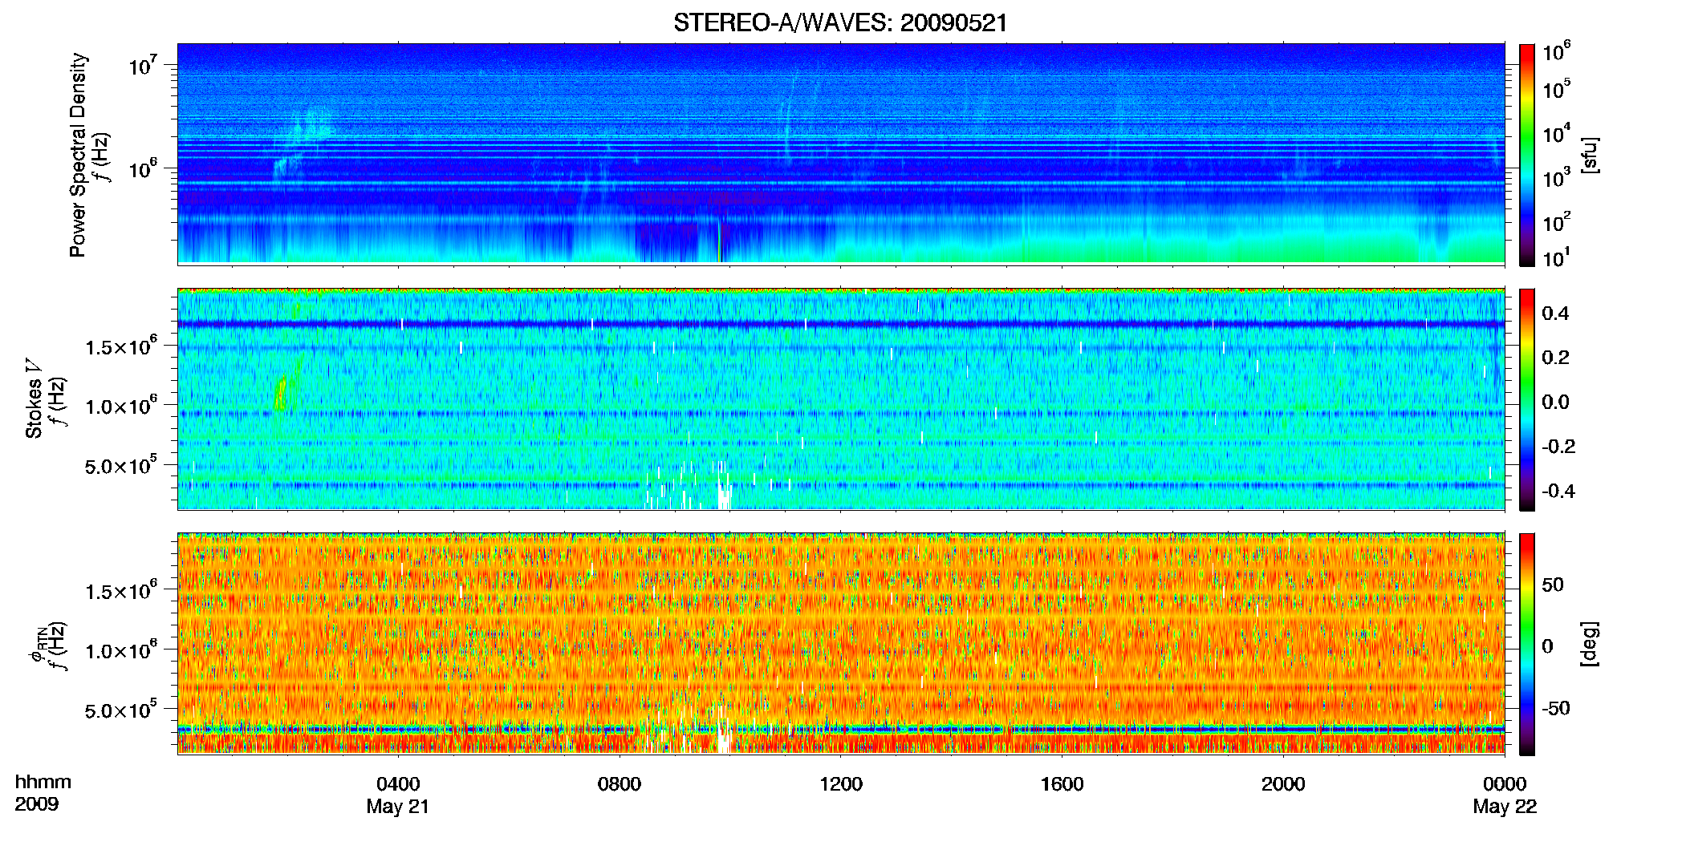Click the hhmm axis caption
Screen dimensions: 1682x866
43,783
